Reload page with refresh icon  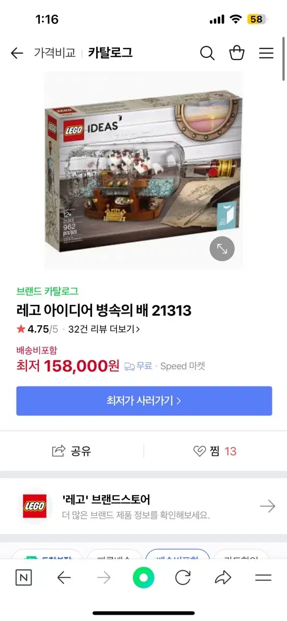click(x=183, y=578)
